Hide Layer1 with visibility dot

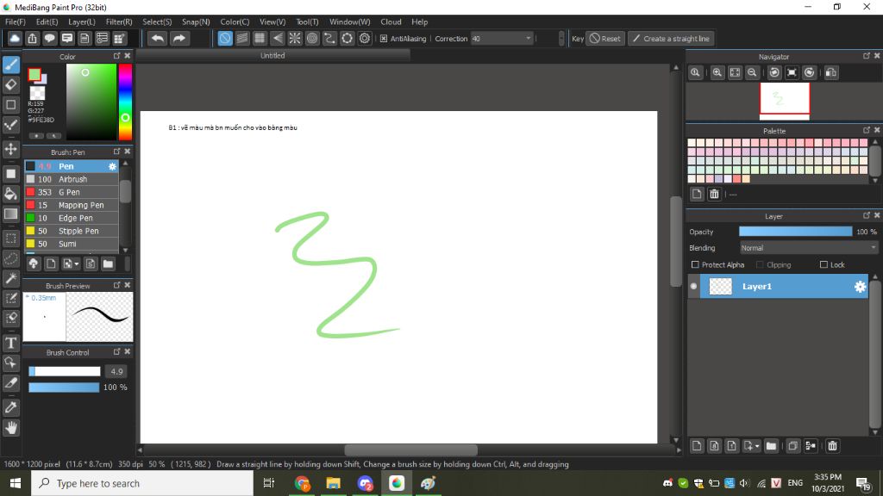pos(694,286)
